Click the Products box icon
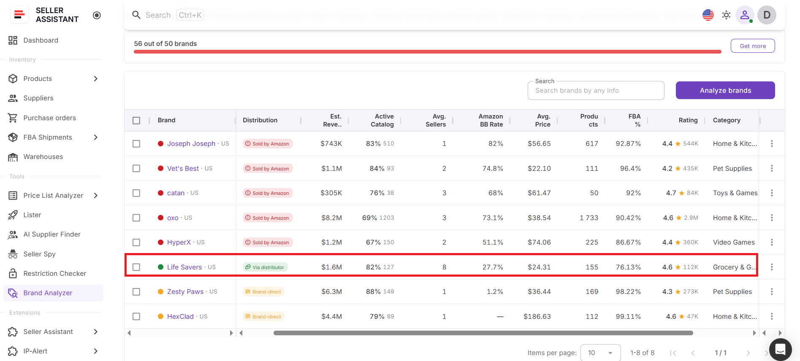This screenshot has height=361, width=800. (x=13, y=79)
